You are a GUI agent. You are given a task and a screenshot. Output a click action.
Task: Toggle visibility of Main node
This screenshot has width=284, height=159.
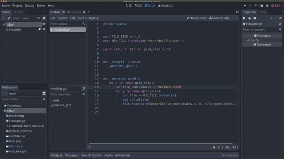pos(43,24)
